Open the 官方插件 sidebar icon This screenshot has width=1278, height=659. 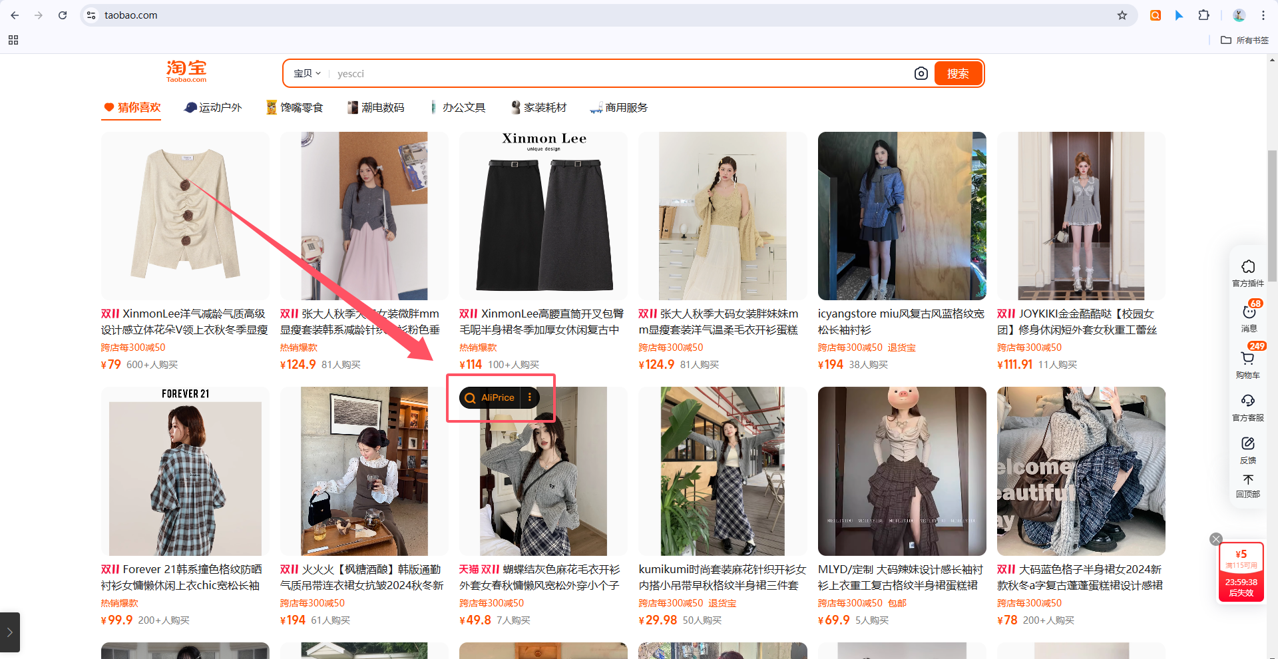click(1248, 273)
